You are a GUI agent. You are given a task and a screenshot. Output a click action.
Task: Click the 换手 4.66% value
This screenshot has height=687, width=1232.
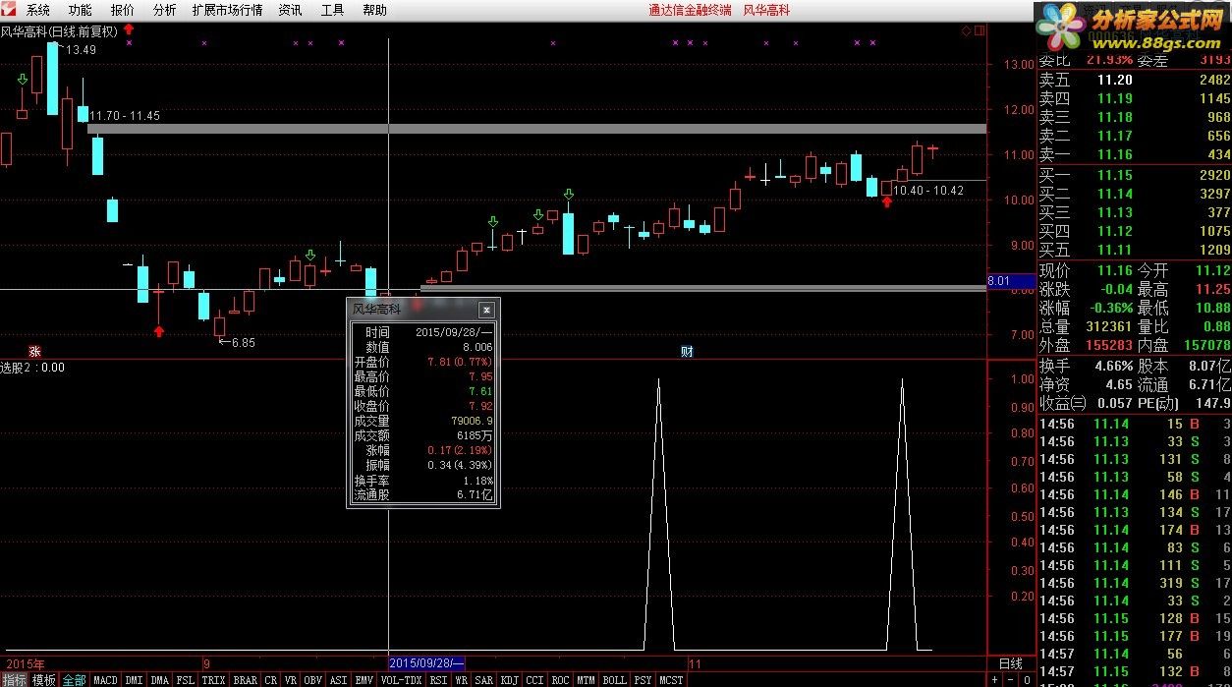(x=1112, y=366)
